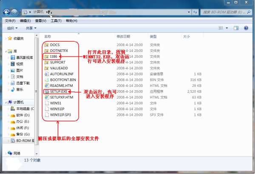Viewport: 255px width, 174px height.
Task: Sort by 修改日期 column header
Action: pos(123,37)
